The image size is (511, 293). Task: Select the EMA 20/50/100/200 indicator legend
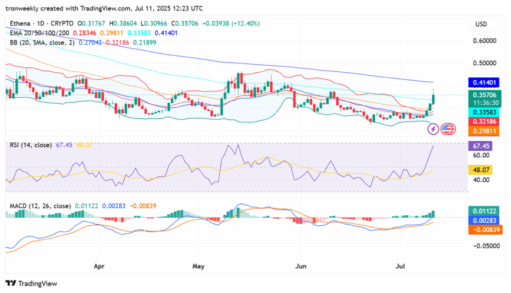tap(39, 33)
